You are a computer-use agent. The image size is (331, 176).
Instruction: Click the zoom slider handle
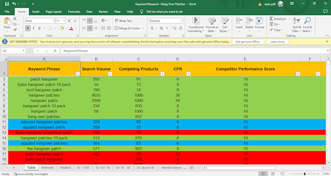coord(304,174)
